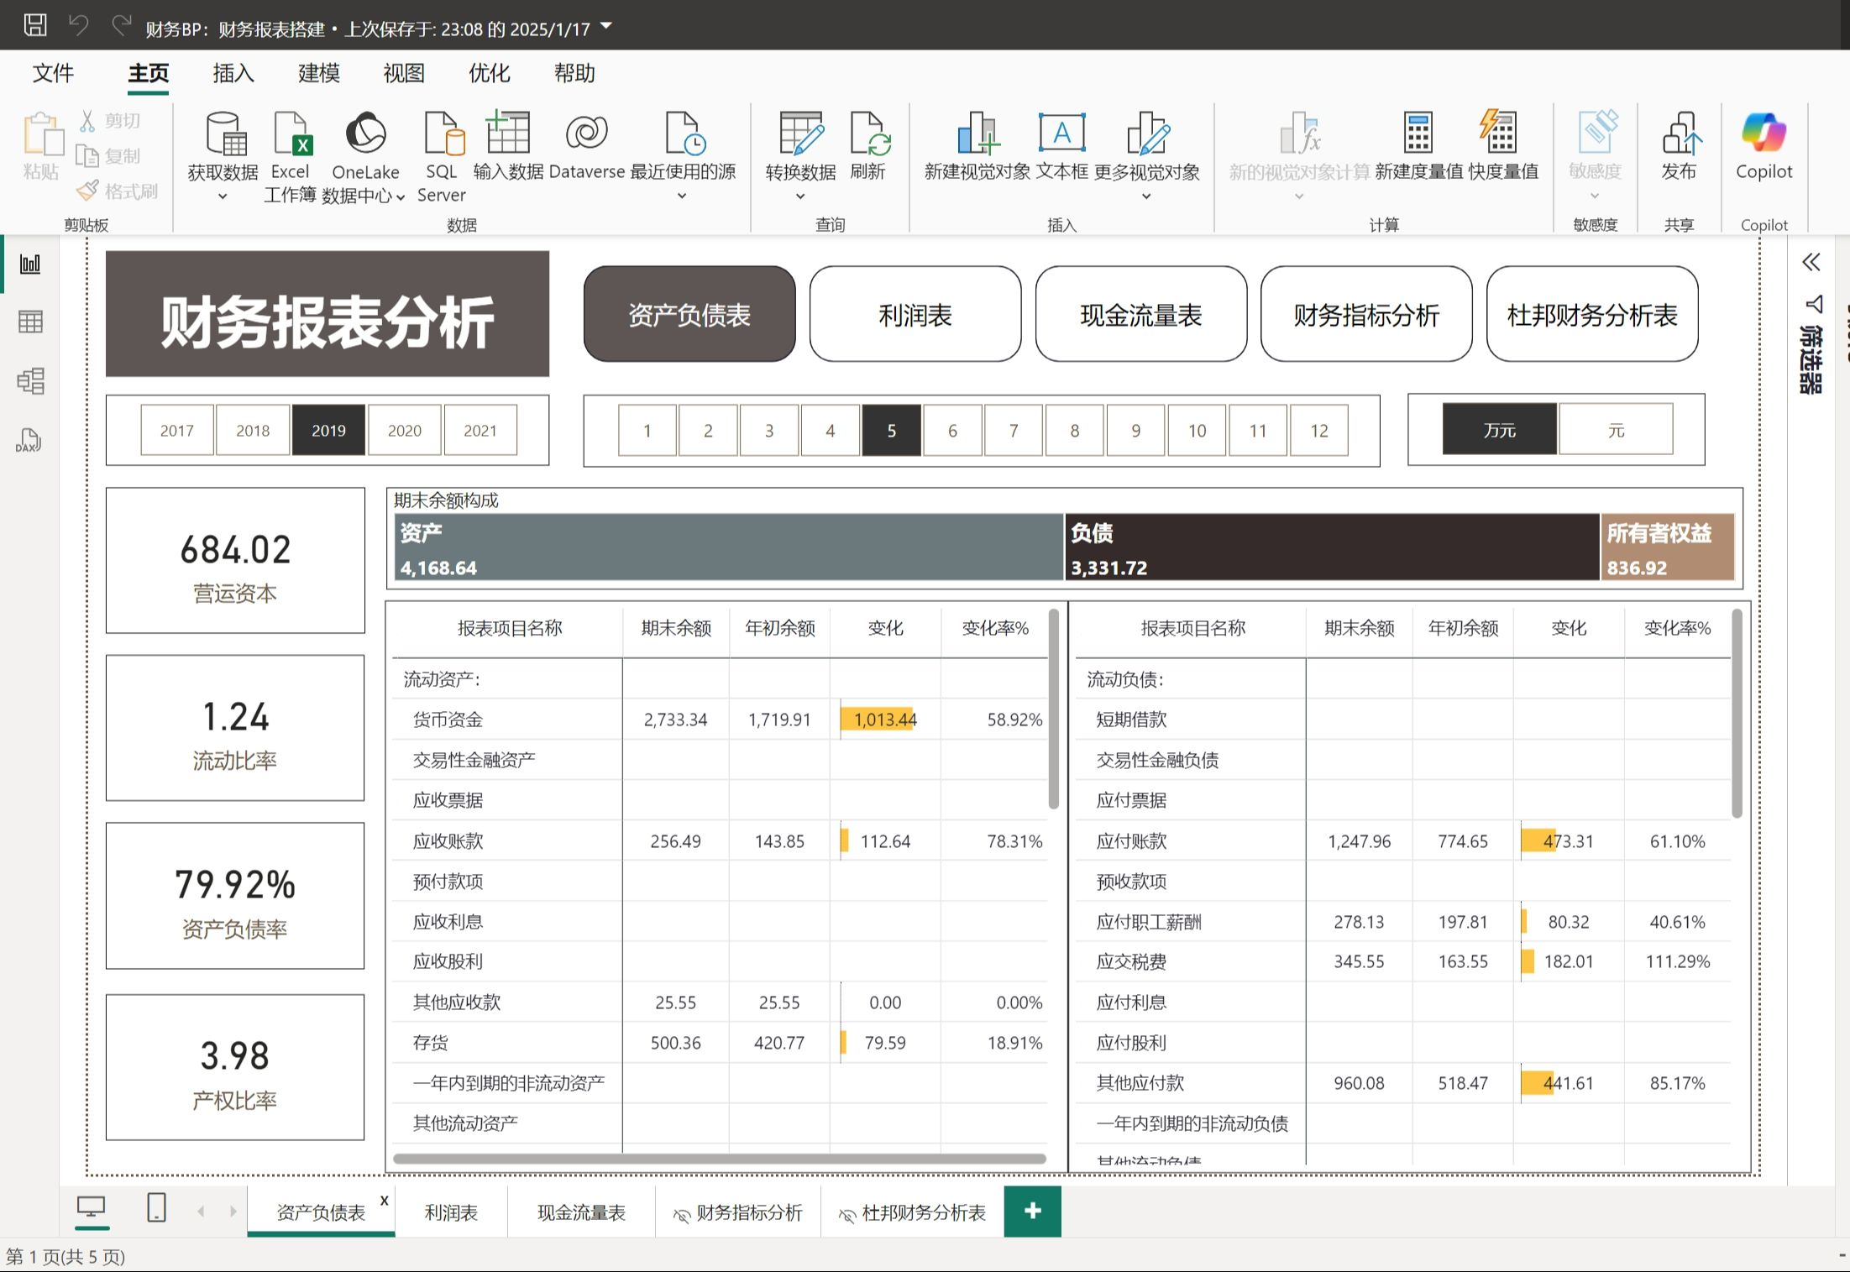Expand the 更多视觉对象 dropdown
This screenshot has width=1850, height=1272.
[x=1146, y=195]
